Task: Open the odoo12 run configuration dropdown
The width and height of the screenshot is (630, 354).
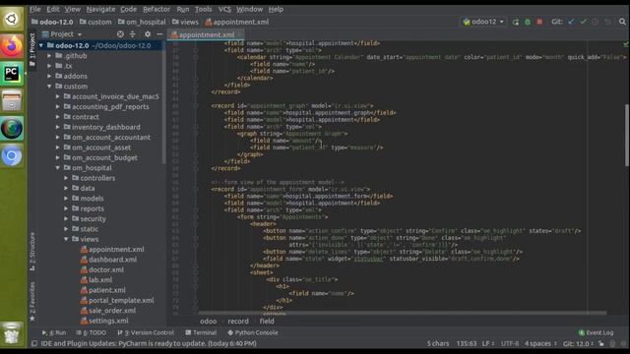Action: [x=483, y=22]
